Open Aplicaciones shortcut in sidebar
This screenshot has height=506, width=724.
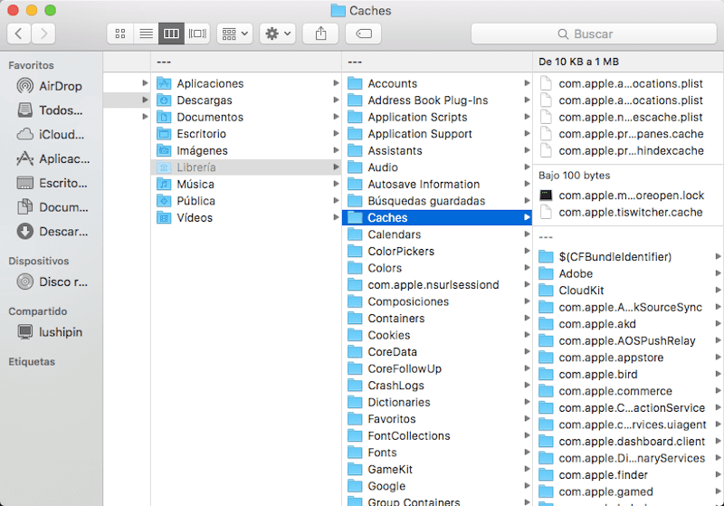point(52,158)
